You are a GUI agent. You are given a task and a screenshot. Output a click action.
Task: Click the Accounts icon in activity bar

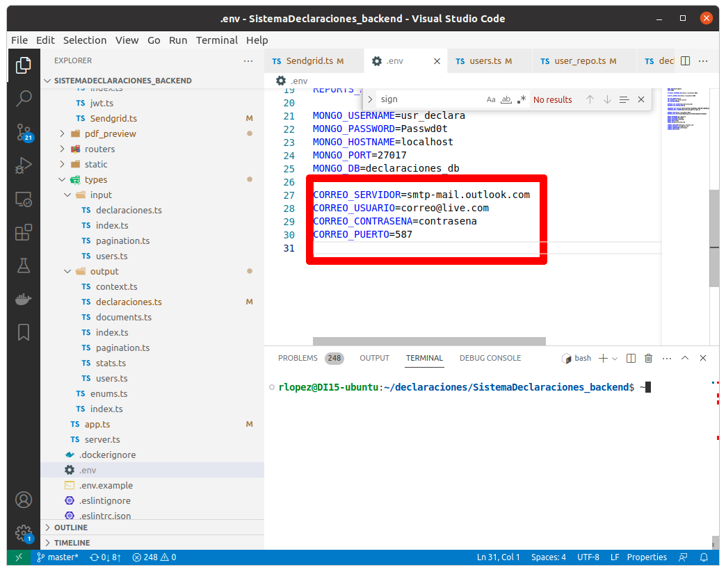coord(23,500)
